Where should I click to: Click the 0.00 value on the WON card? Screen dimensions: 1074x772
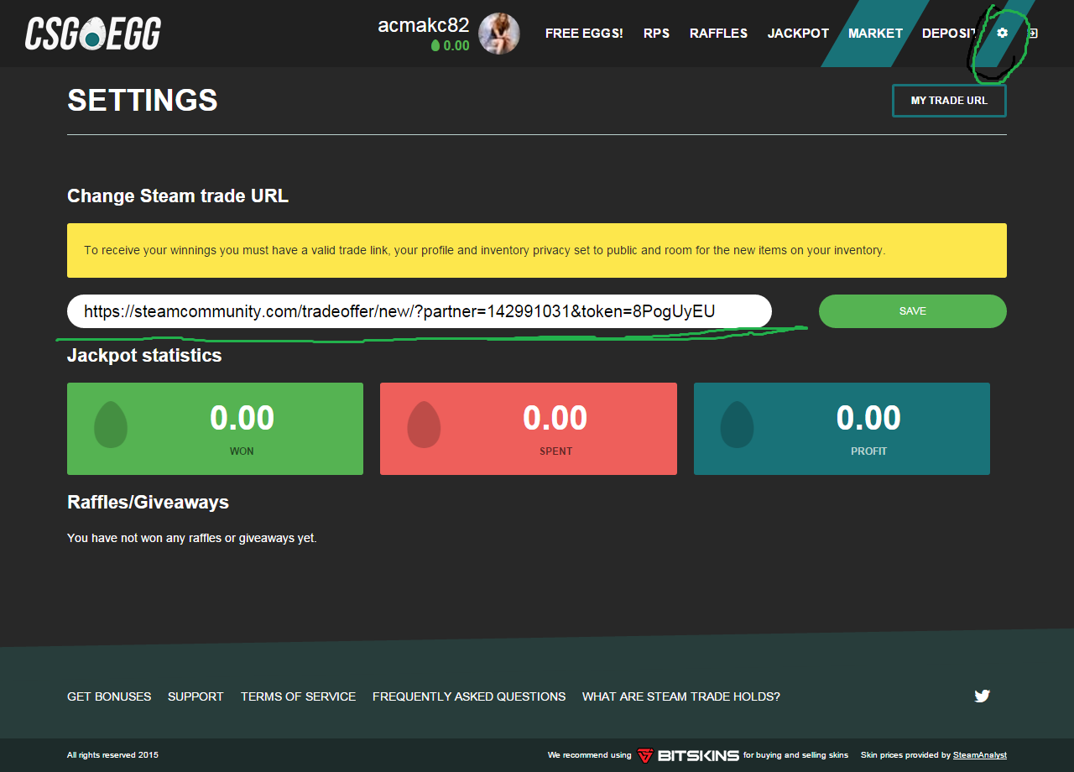pos(242,418)
